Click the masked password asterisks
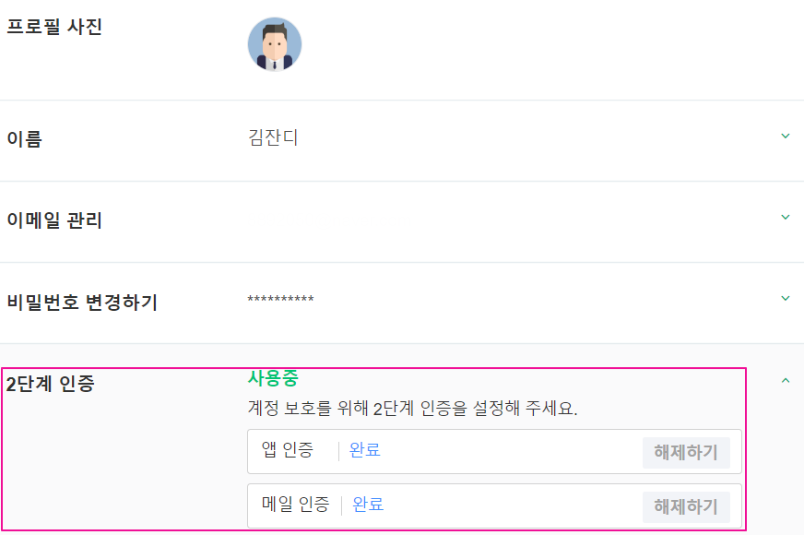Image resolution: width=804 pixels, height=535 pixels. pyautogui.click(x=280, y=301)
